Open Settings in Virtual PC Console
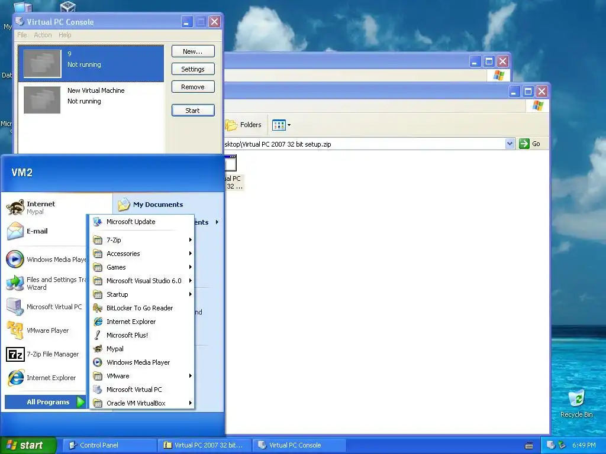 click(x=193, y=69)
